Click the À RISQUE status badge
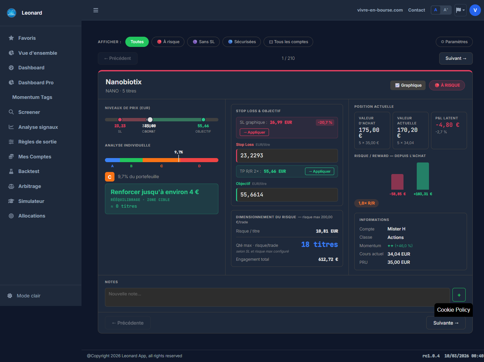This screenshot has width=484, height=362. (447, 85)
